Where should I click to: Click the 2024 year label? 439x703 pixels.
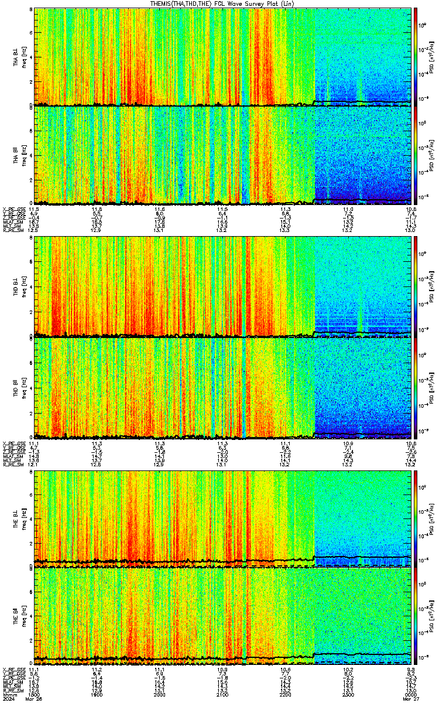tap(8, 699)
